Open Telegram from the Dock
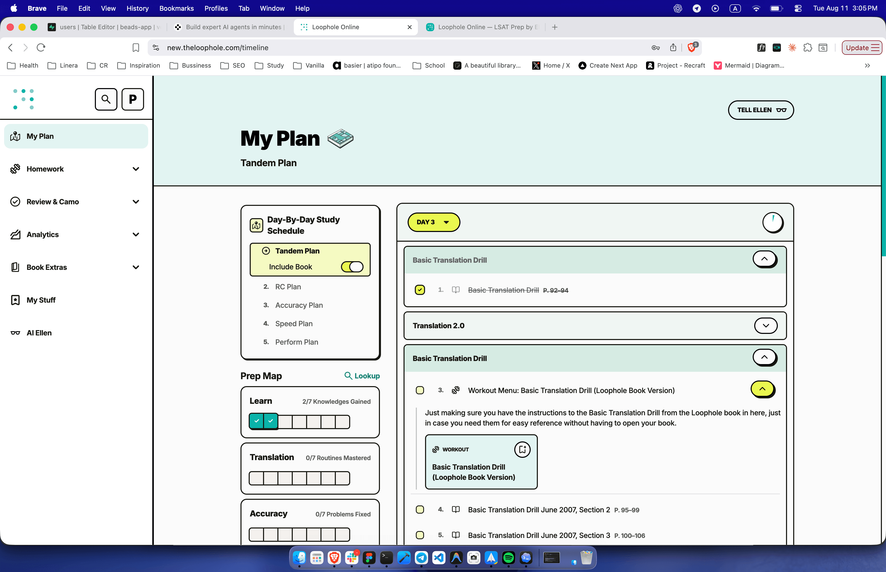This screenshot has height=572, width=886. pos(421,557)
